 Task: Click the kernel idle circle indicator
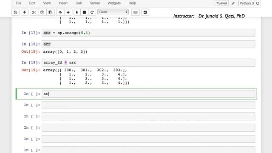pos(258,3)
